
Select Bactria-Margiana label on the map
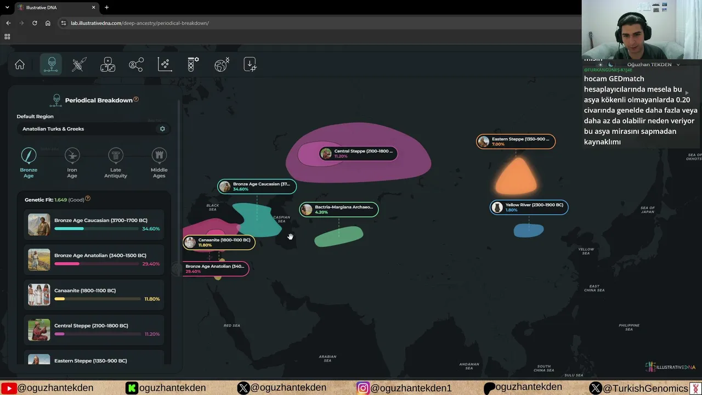339,210
